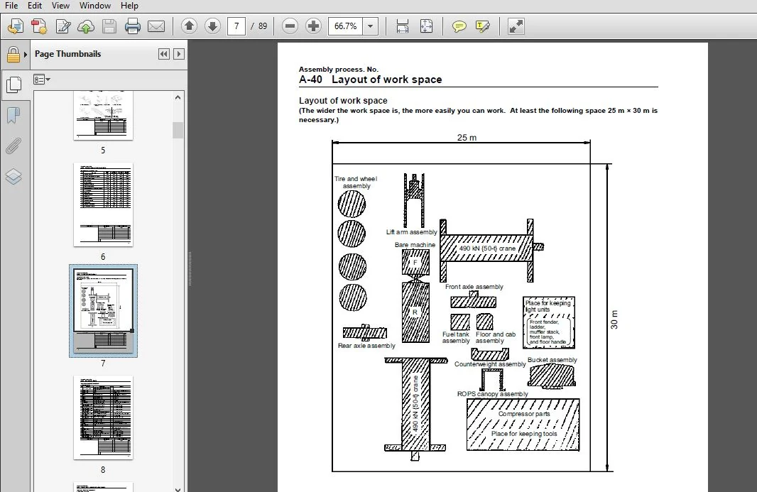Expand the arrow next to padlock
This screenshot has height=492, width=757.
tap(26, 55)
